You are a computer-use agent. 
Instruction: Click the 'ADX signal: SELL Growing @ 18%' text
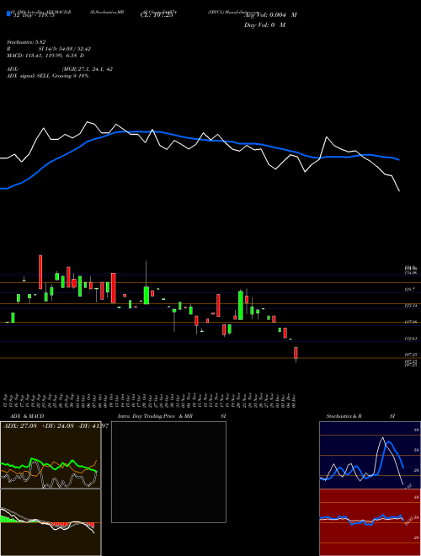click(x=47, y=76)
